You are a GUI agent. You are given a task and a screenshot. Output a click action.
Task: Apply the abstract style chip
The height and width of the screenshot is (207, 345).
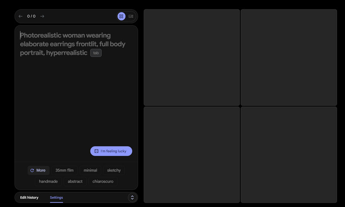click(x=75, y=182)
